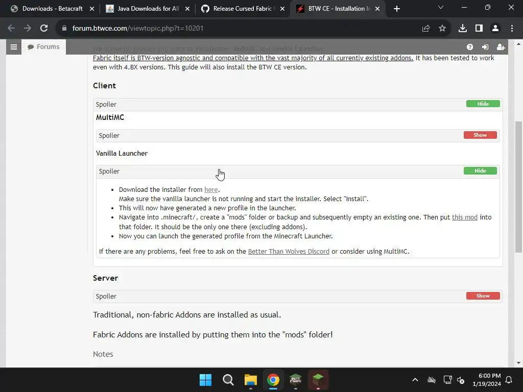Click the installer 'here' link

coord(211,190)
